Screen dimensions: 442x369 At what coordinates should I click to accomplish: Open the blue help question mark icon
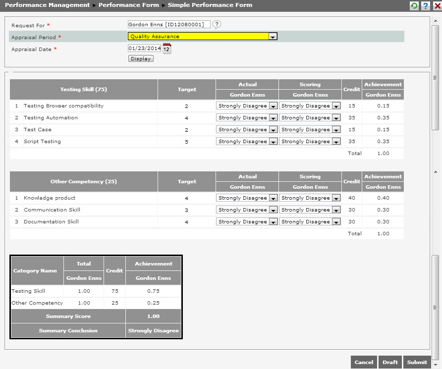coord(425,5)
